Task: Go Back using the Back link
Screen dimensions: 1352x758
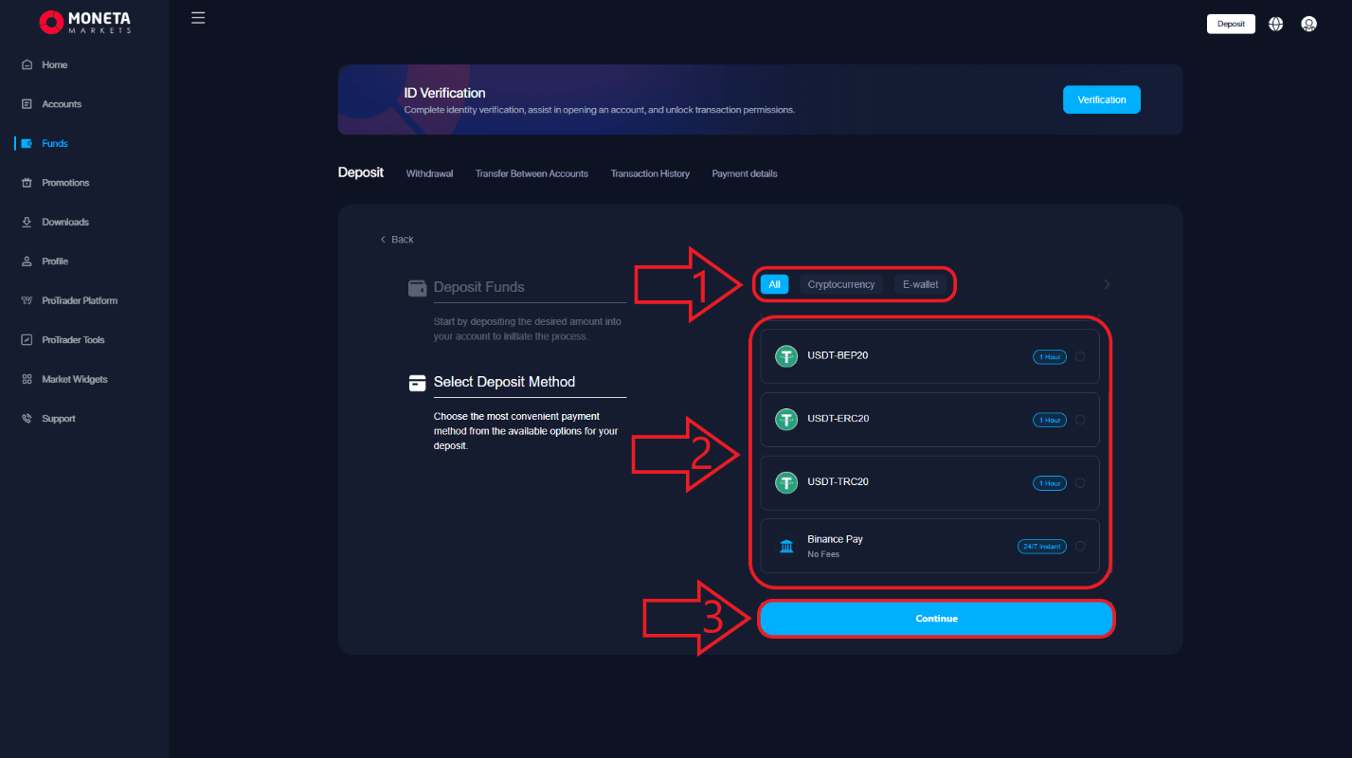Action: coord(397,240)
